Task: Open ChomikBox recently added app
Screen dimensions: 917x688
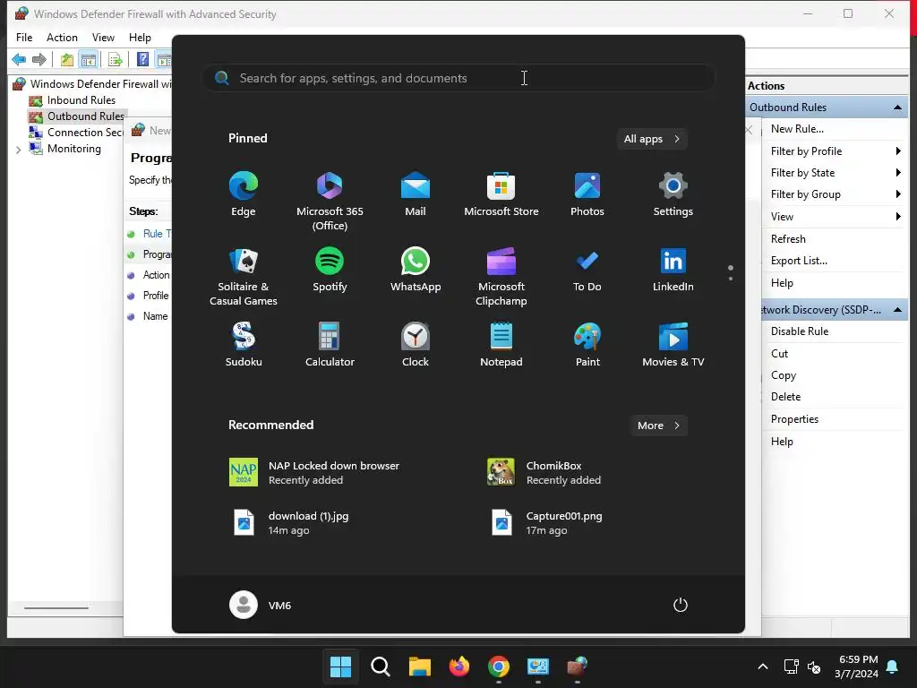Action: pyautogui.click(x=545, y=473)
